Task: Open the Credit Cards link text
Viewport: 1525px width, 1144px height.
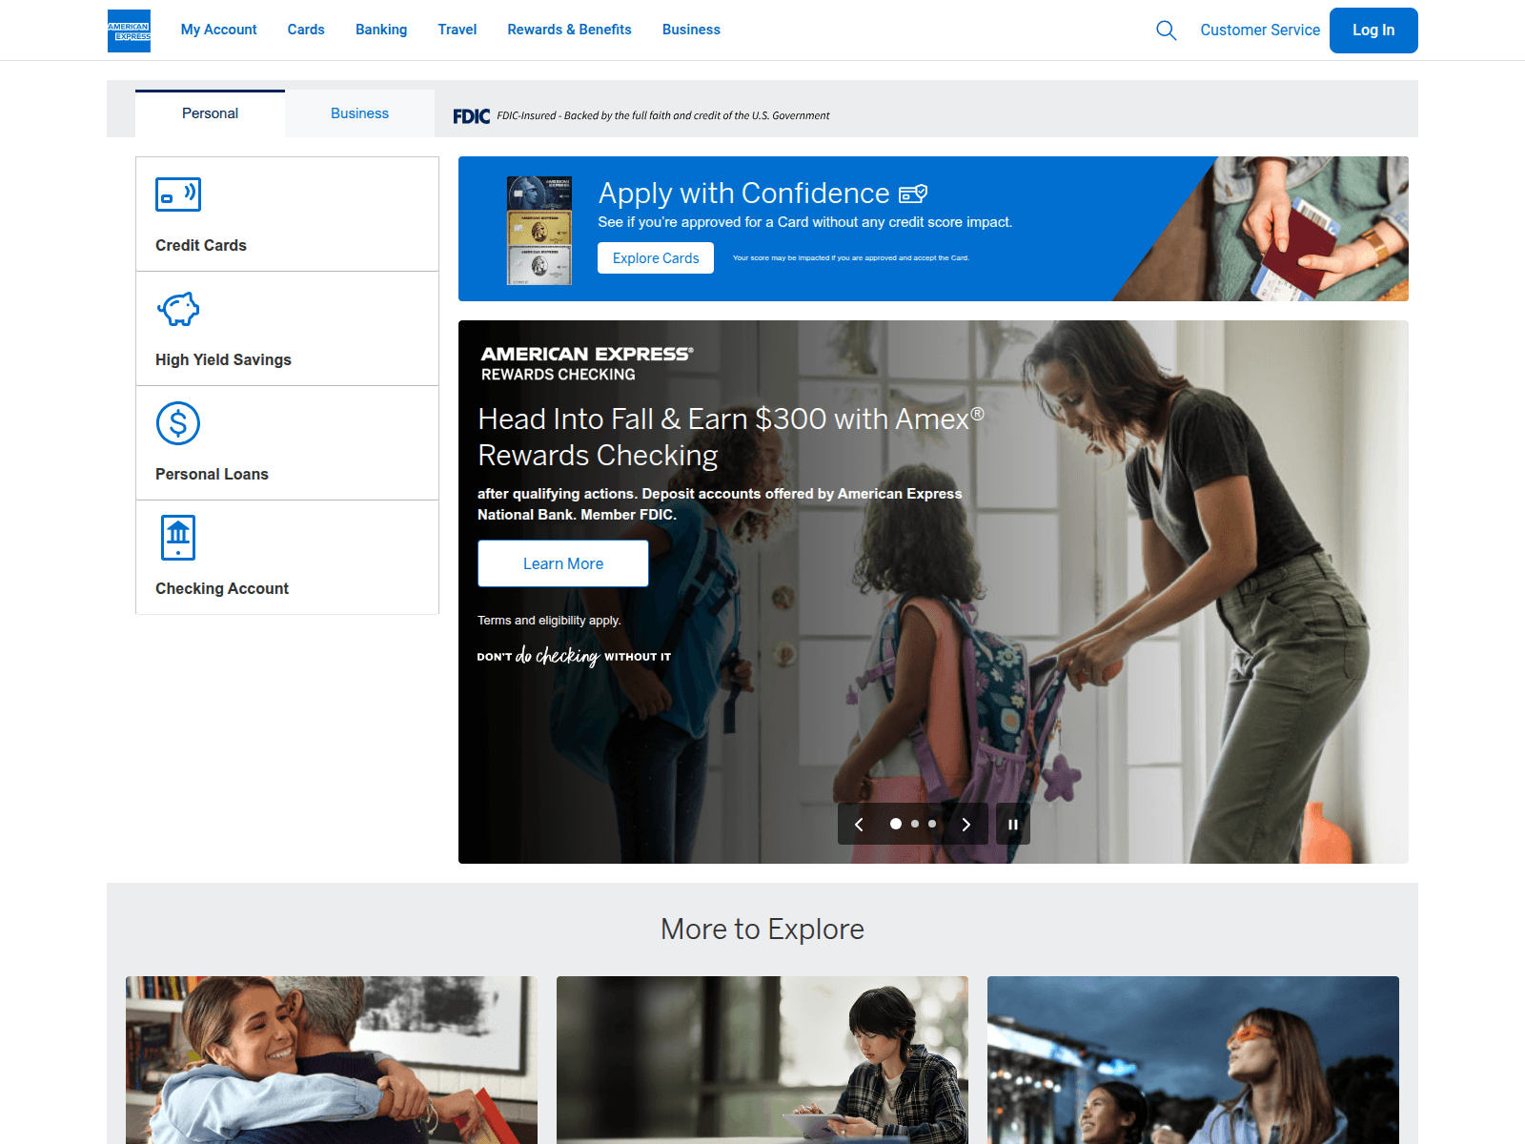Action: [x=201, y=245]
